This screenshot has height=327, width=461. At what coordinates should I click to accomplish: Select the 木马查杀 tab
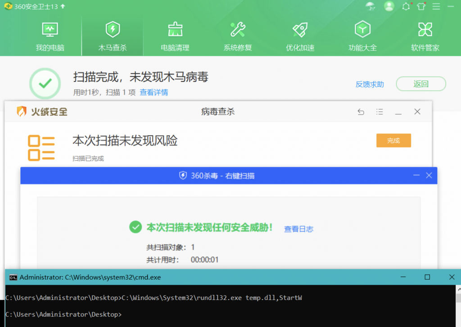113,36
